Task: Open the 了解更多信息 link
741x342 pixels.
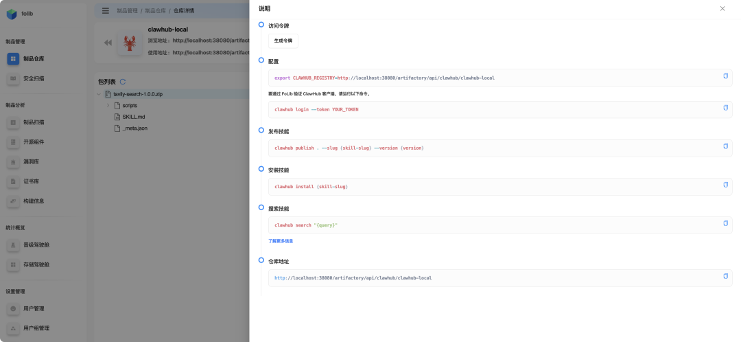Action: point(281,241)
